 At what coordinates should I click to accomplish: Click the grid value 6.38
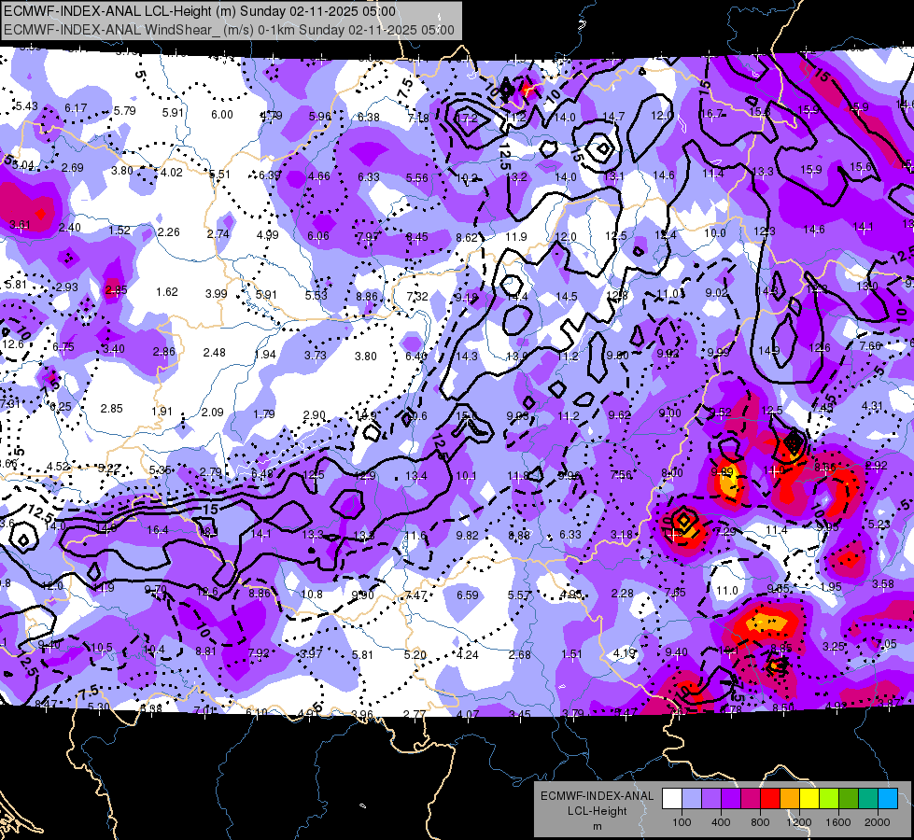tap(369, 118)
